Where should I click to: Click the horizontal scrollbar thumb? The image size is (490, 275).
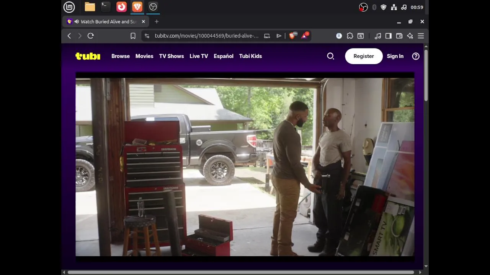click(241, 272)
